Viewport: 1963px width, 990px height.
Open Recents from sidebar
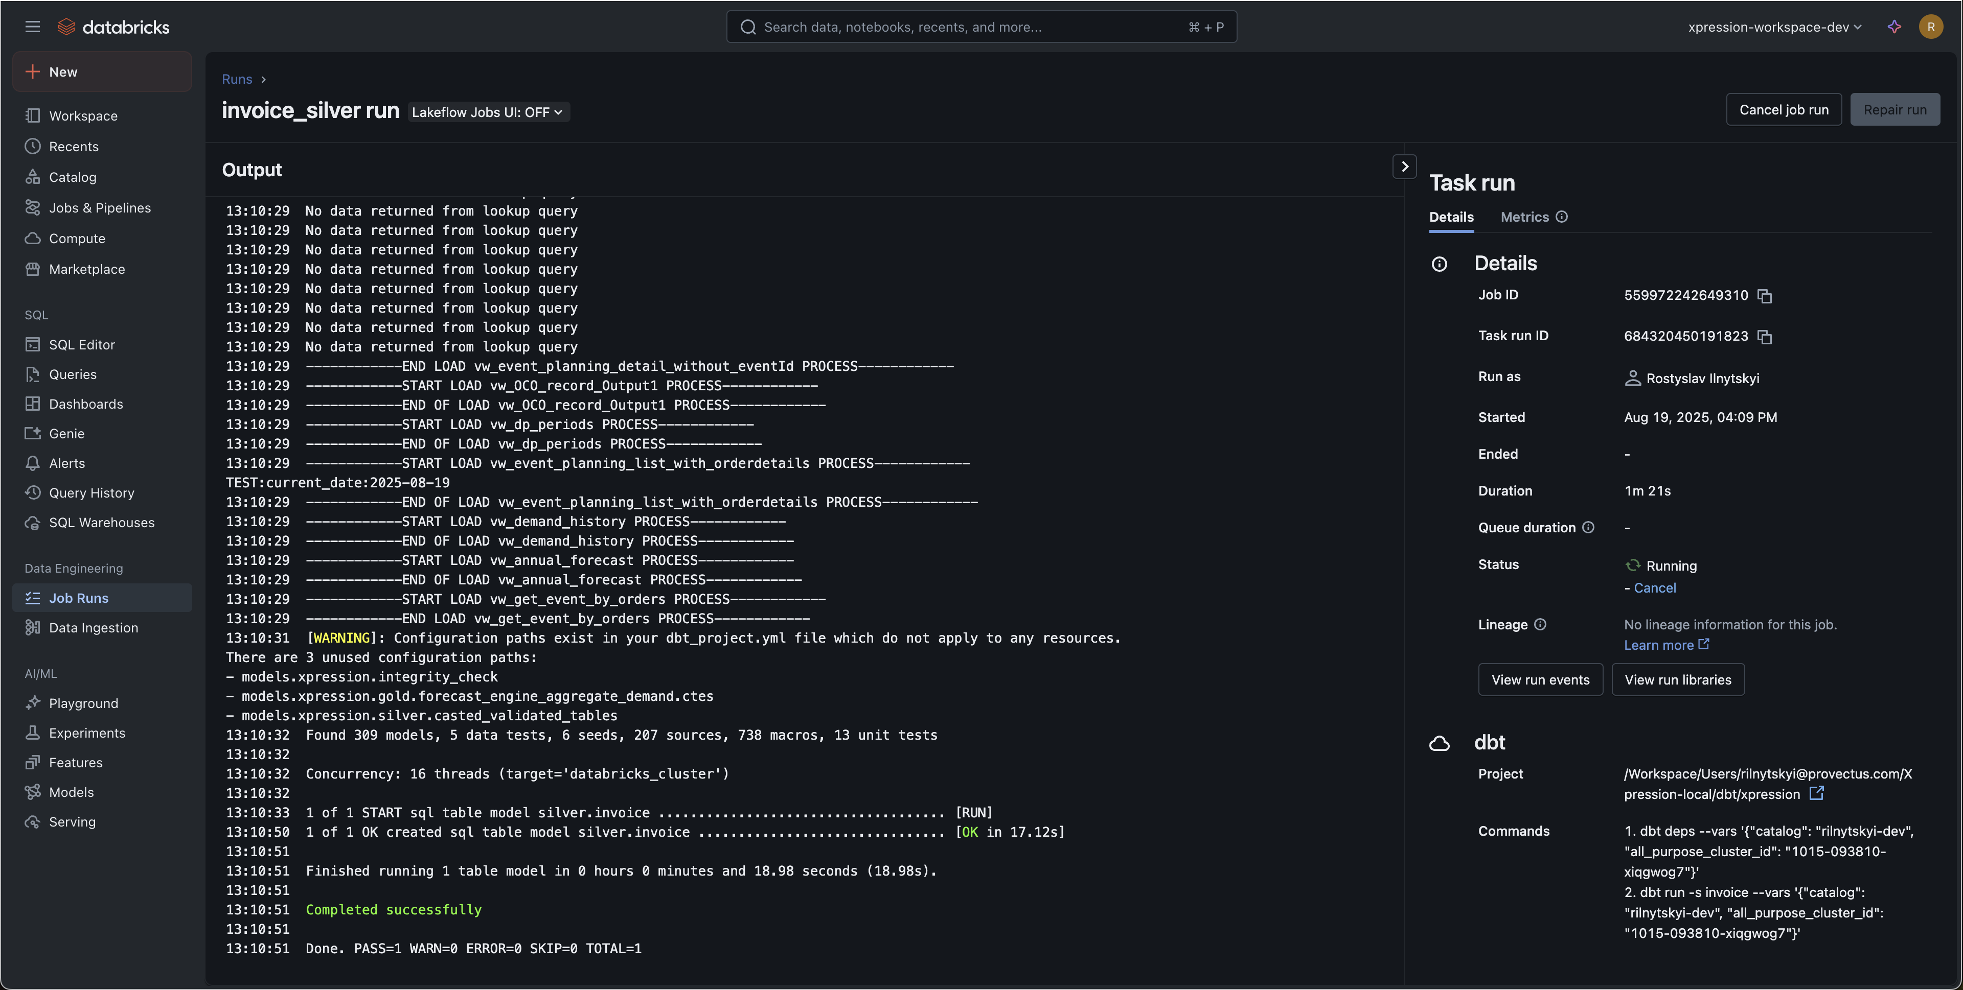pos(102,146)
